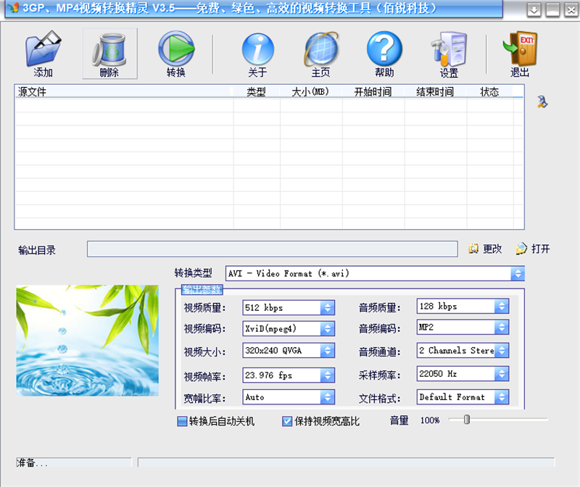The image size is (580, 487).
Task: Uncheck 保持视频宽高比 checkbox
Action: pyautogui.click(x=286, y=421)
